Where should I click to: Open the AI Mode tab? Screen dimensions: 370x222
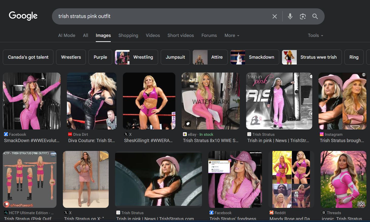coord(67,35)
